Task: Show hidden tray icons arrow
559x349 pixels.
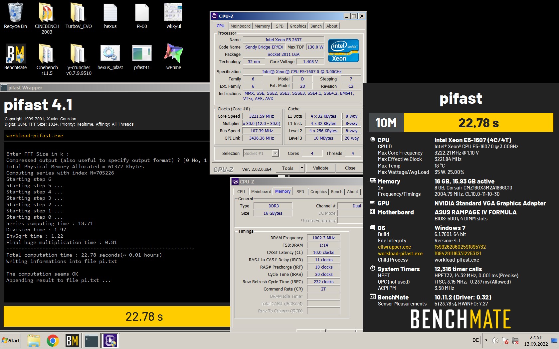Action: (486, 340)
